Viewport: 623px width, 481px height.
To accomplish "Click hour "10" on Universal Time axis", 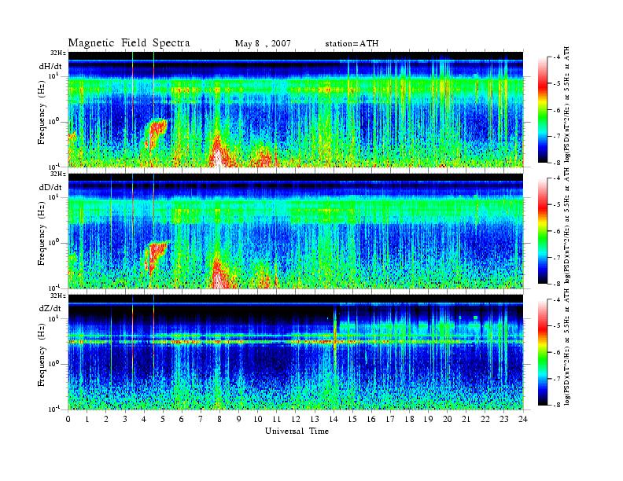I will pyautogui.click(x=258, y=419).
